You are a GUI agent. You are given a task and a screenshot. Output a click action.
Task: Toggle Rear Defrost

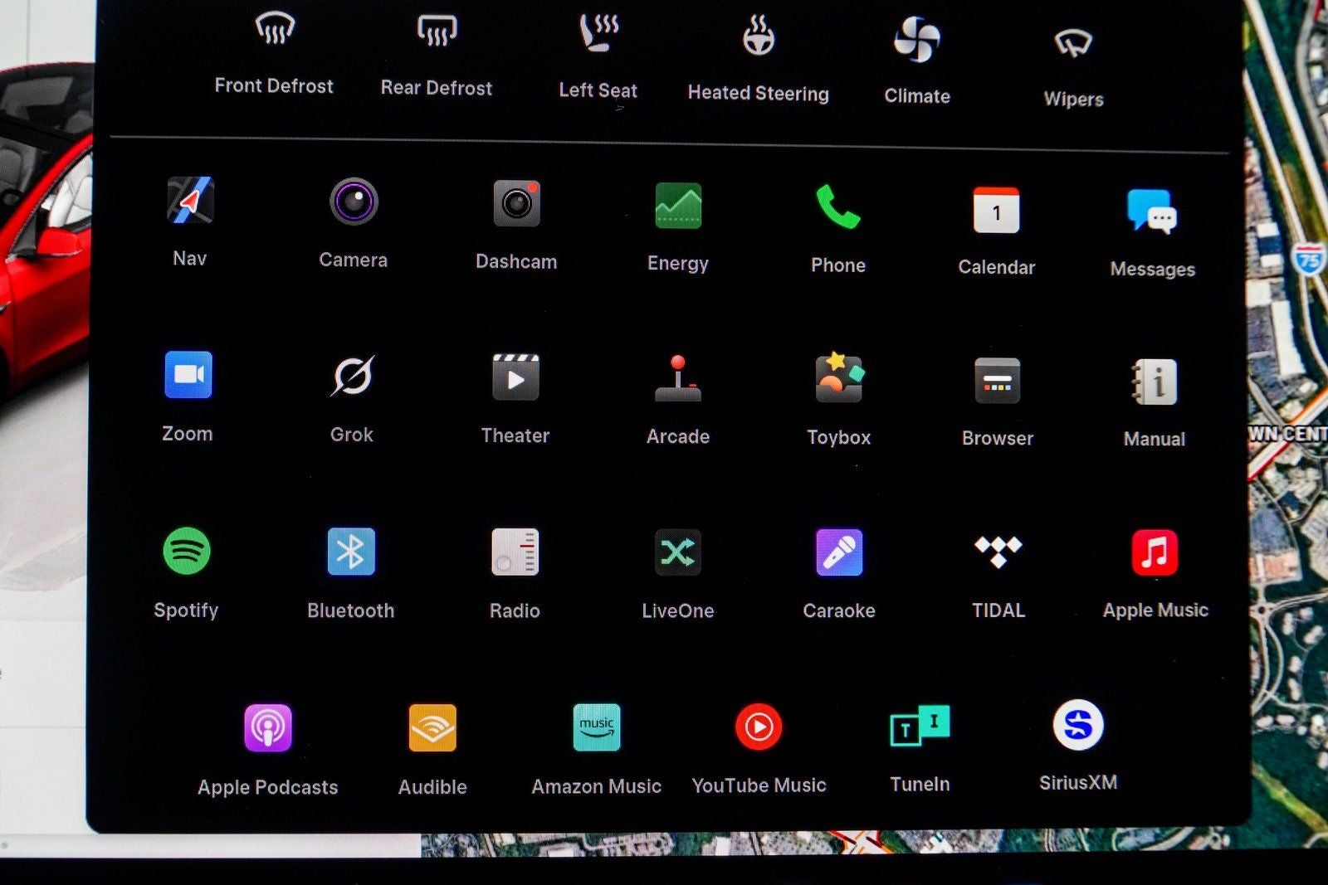pyautogui.click(x=437, y=32)
